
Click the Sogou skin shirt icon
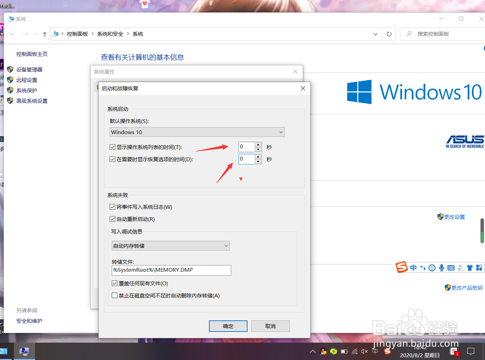tap(470, 268)
